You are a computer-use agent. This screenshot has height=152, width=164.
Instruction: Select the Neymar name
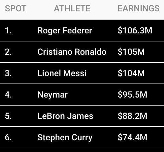coord(52,95)
